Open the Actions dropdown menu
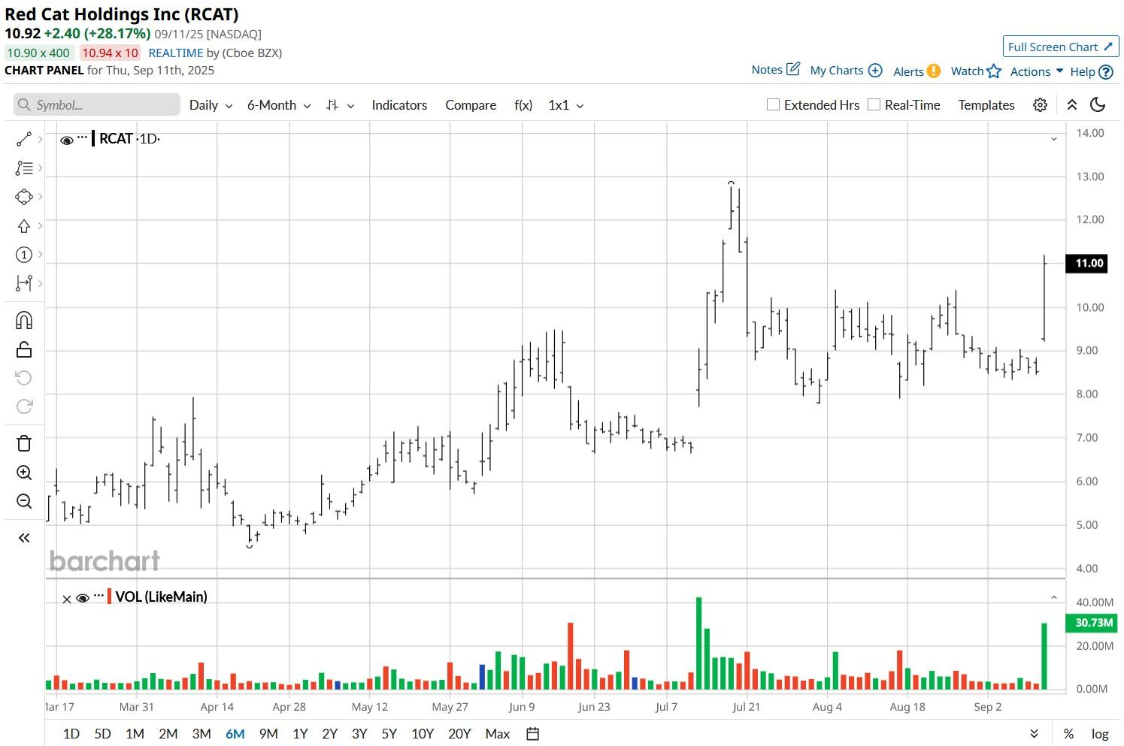The height and width of the screenshot is (746, 1124). pyautogui.click(x=1037, y=71)
